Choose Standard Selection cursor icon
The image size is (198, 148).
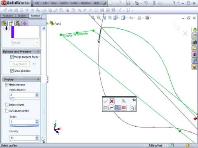coord(133,108)
